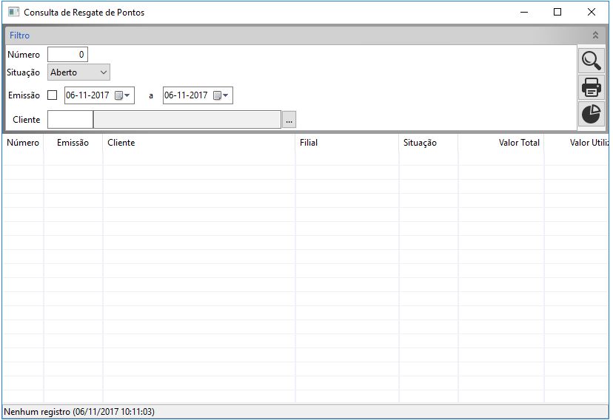Sort by Situação column header

pyautogui.click(x=429, y=143)
